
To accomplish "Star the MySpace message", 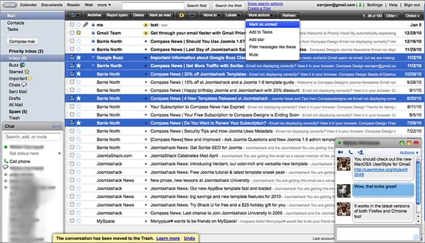I will click(78, 221).
